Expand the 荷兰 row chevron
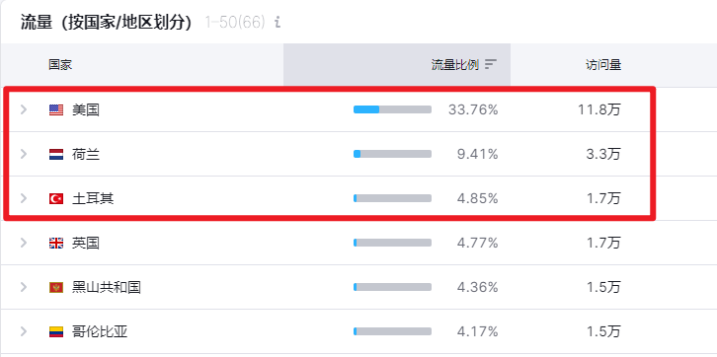717x357 pixels. tap(24, 154)
